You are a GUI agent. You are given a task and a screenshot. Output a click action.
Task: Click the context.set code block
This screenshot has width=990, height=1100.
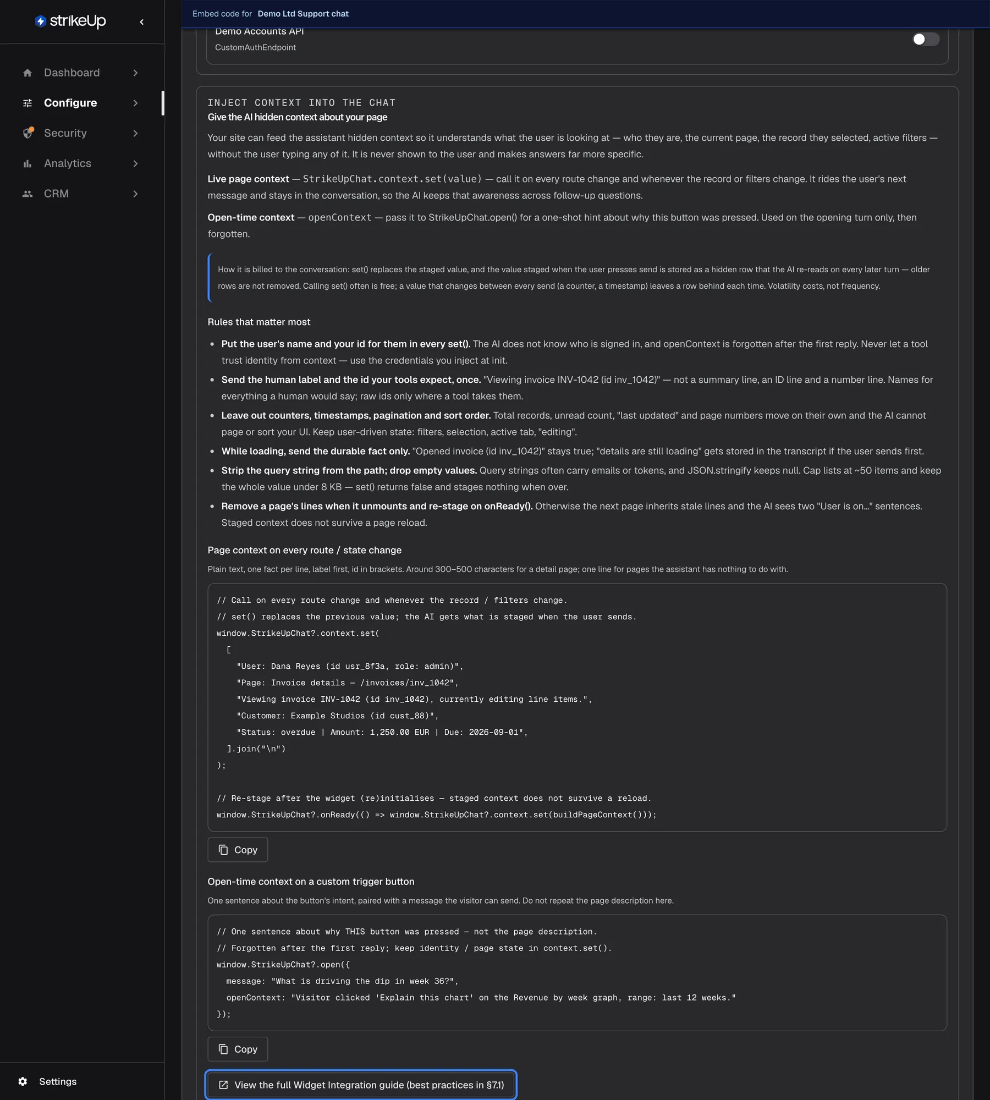pos(577,707)
